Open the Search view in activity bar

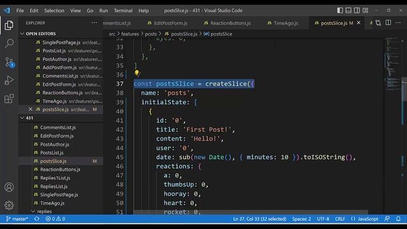click(x=9, y=43)
